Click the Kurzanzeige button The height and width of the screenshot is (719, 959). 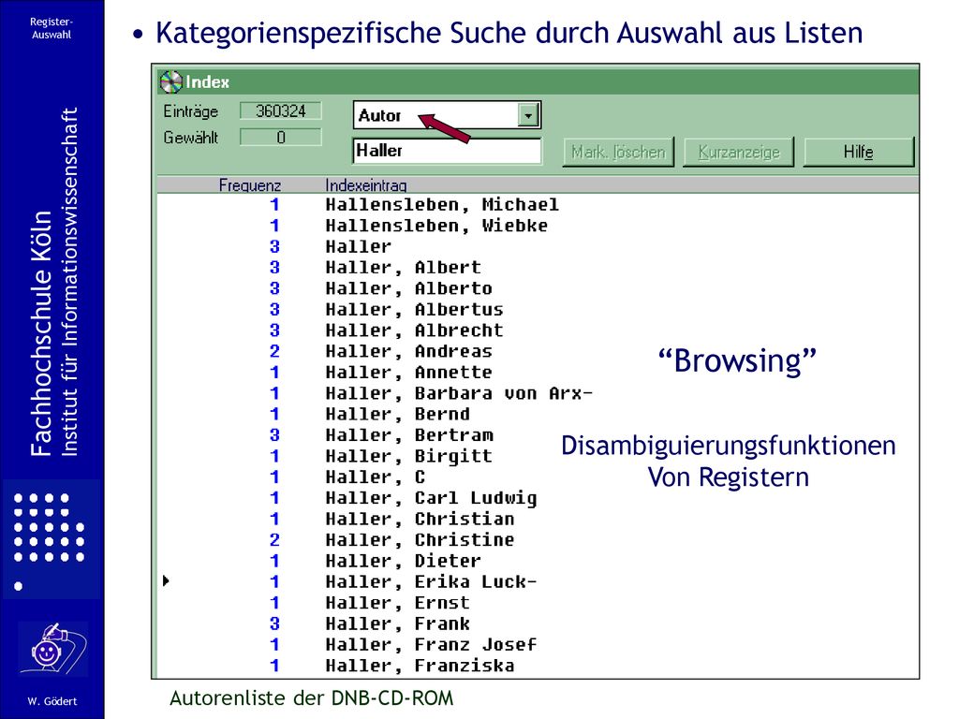click(x=739, y=152)
